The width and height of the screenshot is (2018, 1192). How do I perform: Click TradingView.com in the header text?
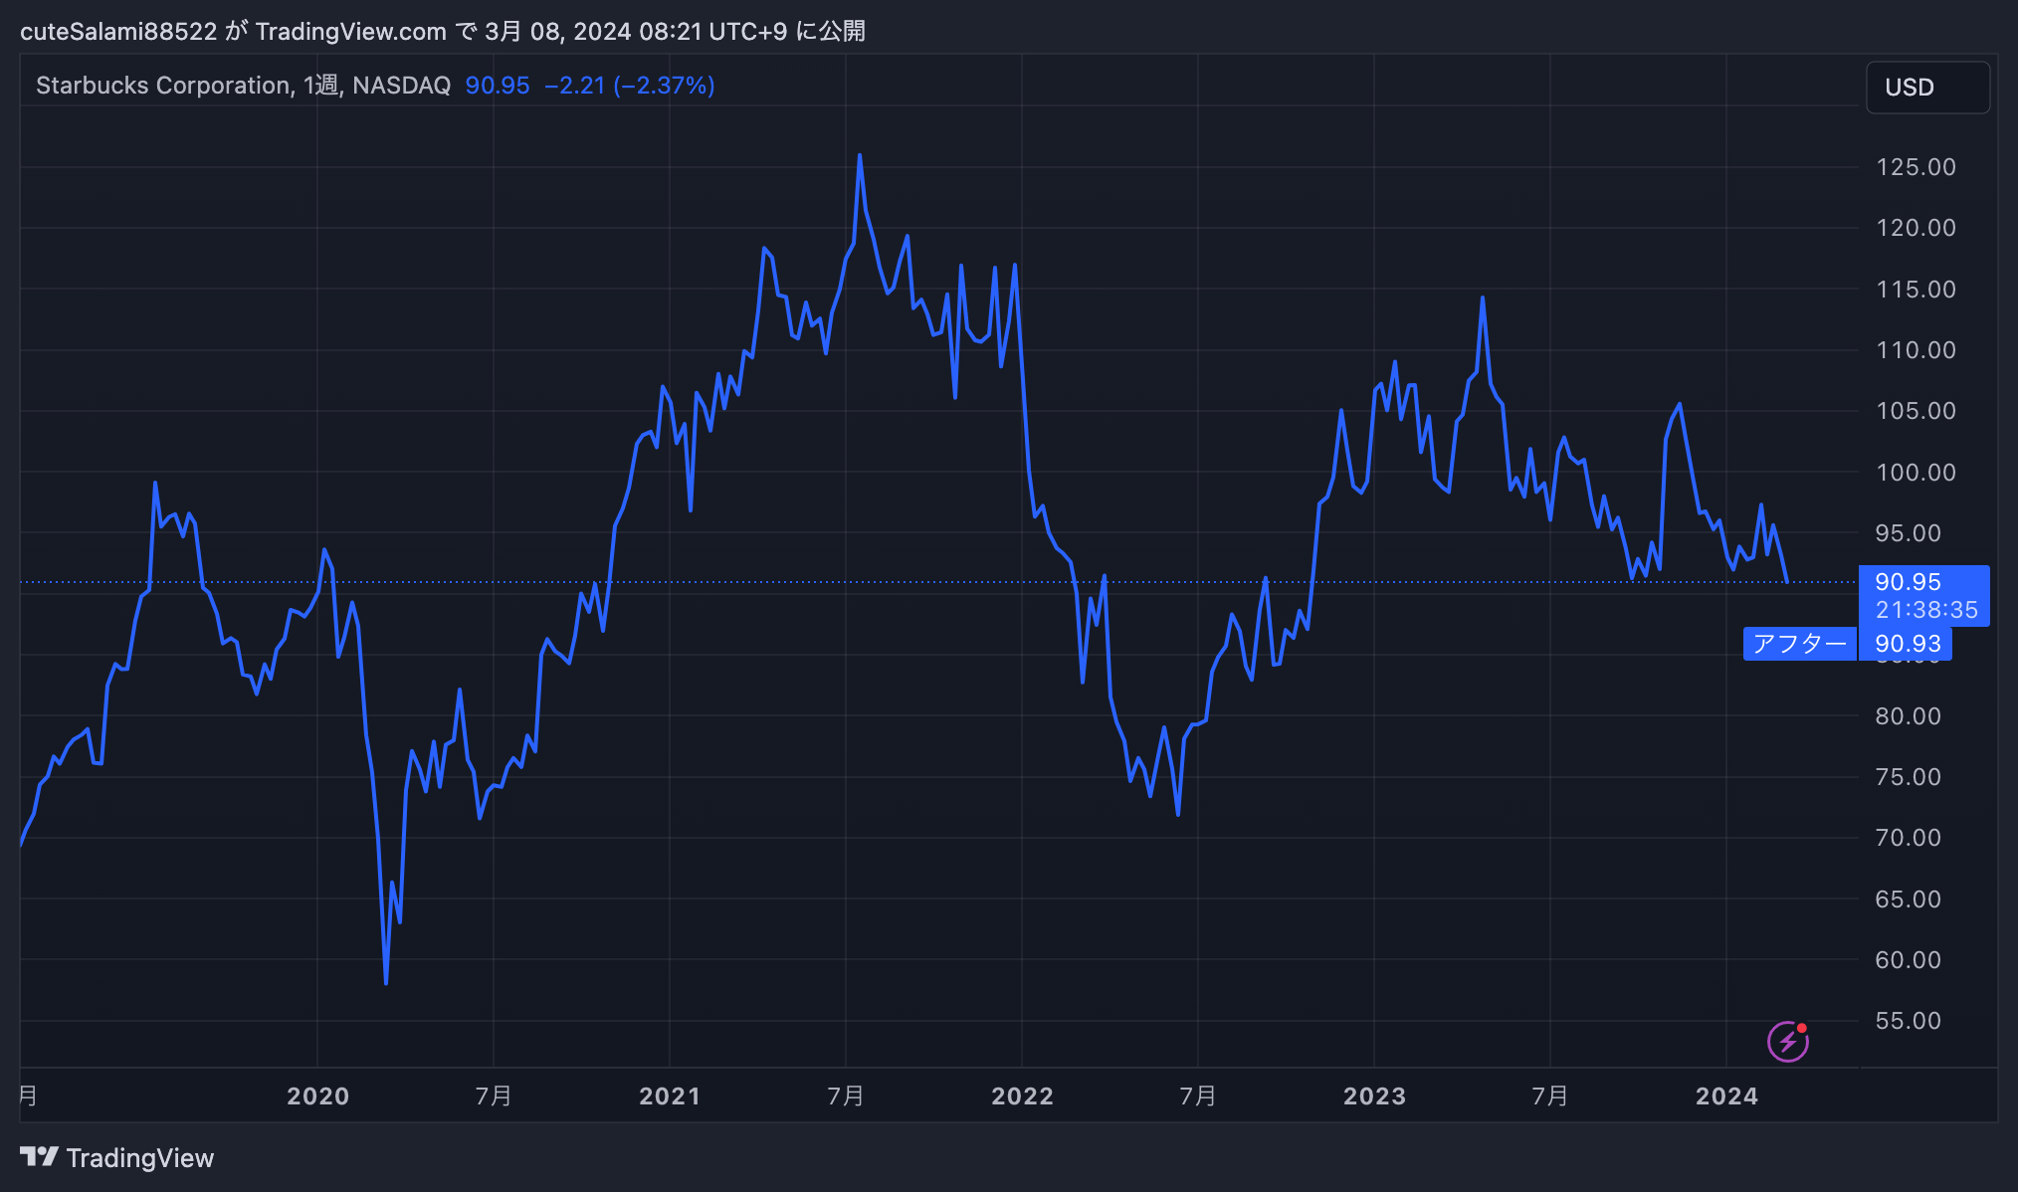(x=350, y=32)
